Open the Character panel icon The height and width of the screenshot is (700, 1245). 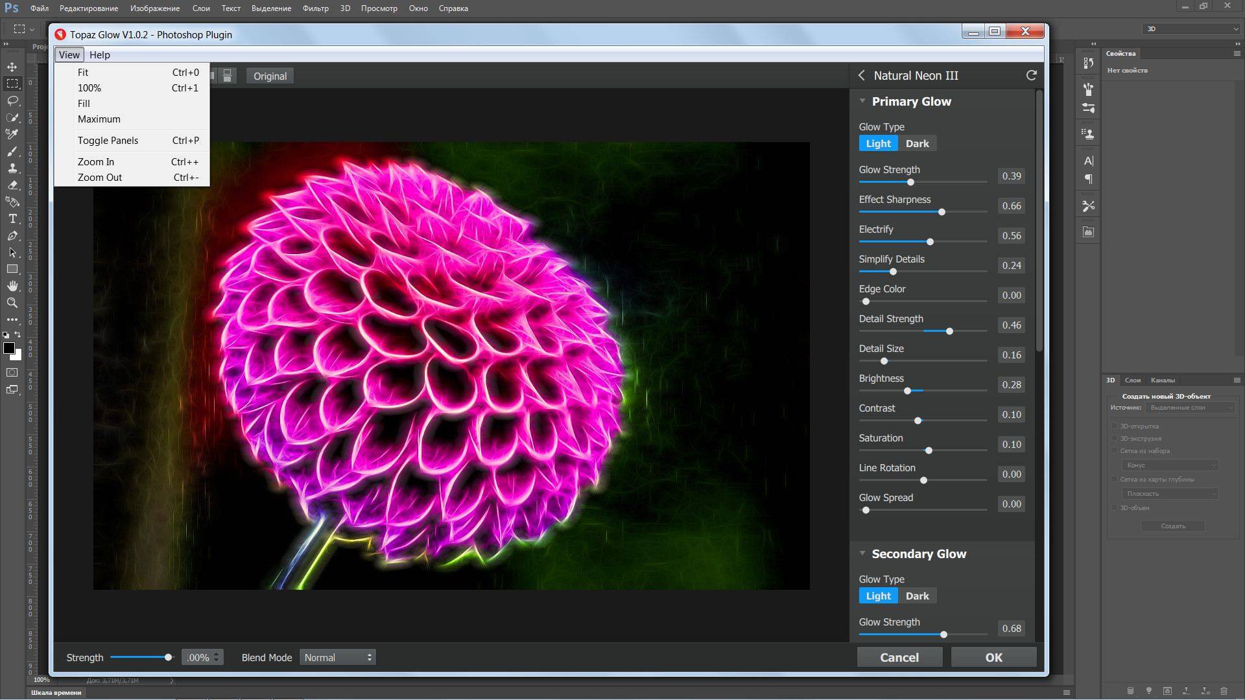click(x=1089, y=161)
